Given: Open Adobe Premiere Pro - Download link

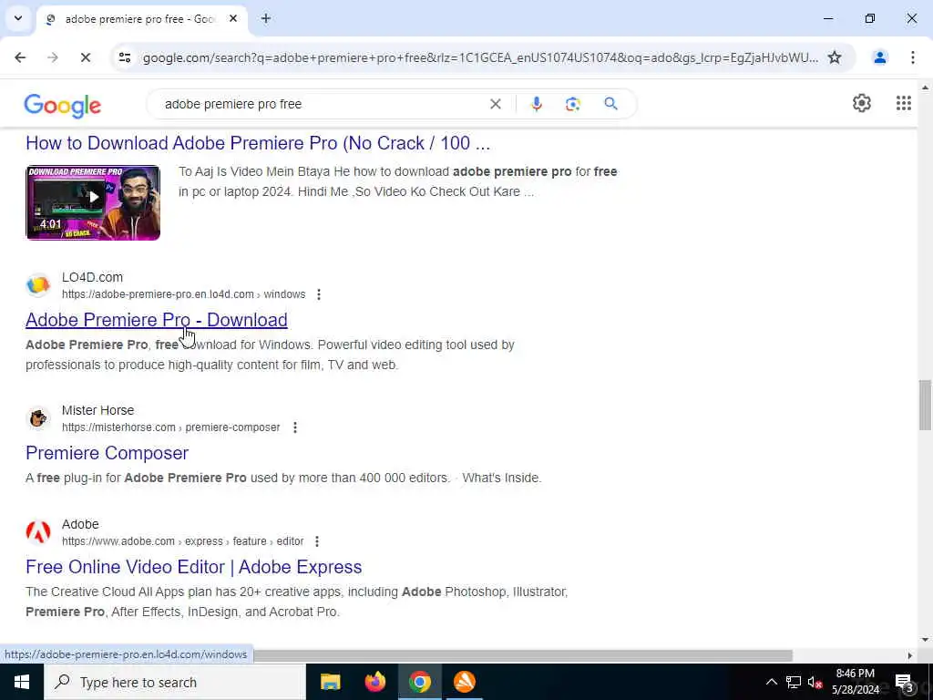Looking at the screenshot, I should click(157, 320).
